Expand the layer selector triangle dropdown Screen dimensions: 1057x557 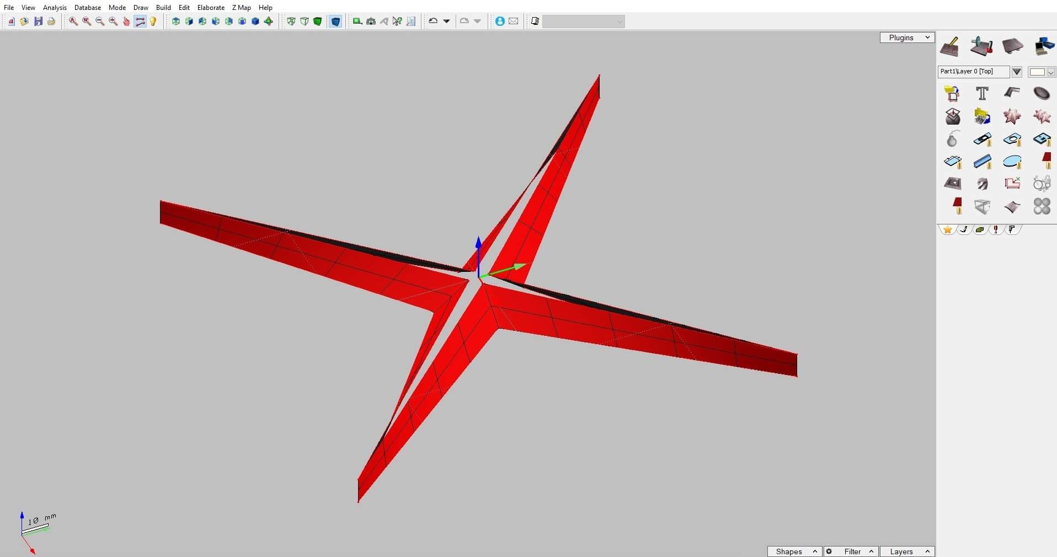coord(1017,72)
